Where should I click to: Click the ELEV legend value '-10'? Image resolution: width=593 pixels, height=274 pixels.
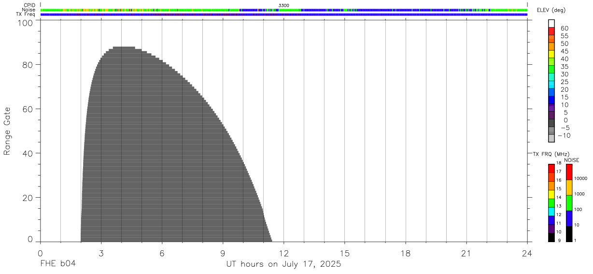tap(564, 136)
